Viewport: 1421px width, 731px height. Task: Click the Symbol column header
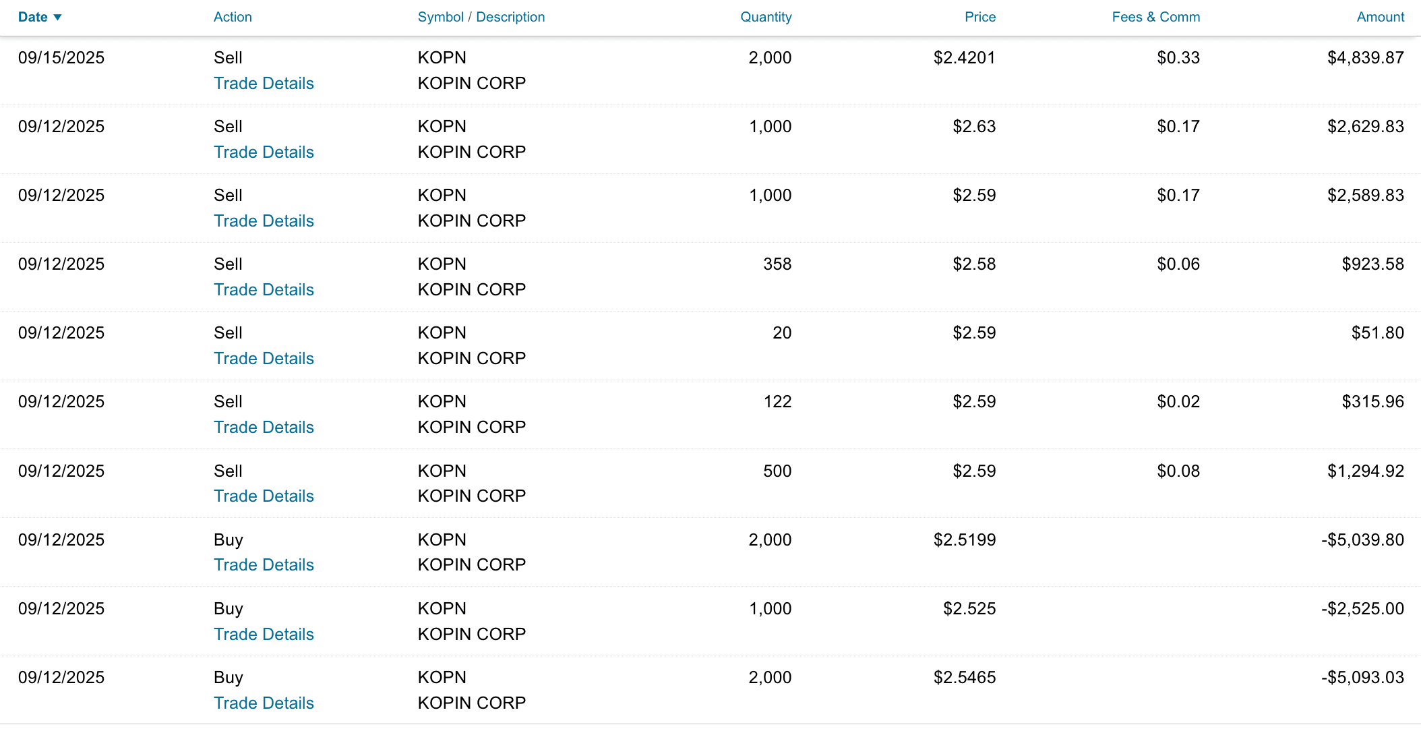[440, 18]
